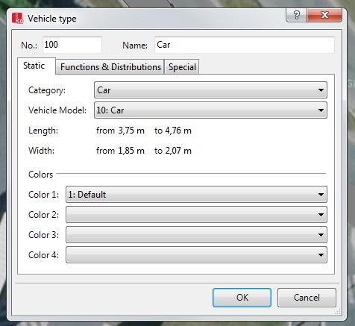Screen dimensions: 355x326
Task: Click the question mark help button
Action: (x=297, y=16)
